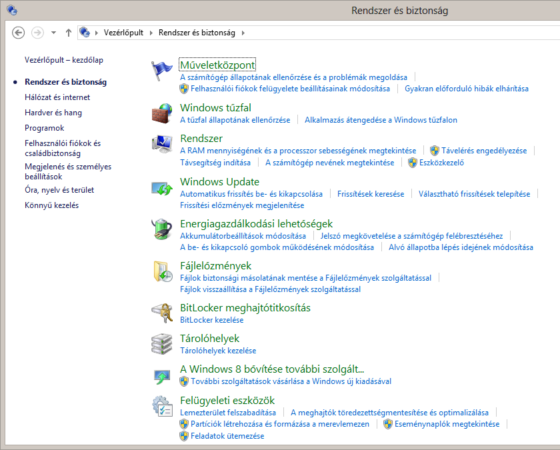560x450 pixels.
Task: Open the Energiagazdálkodási lehetőségek battery icon
Action: pos(161,229)
